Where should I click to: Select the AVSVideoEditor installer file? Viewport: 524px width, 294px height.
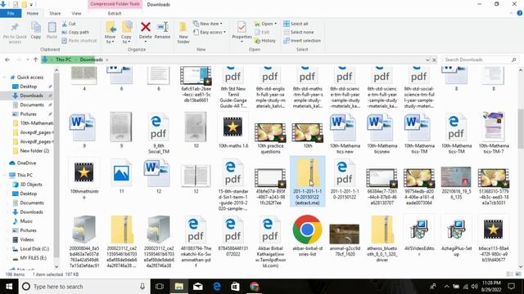419,236
